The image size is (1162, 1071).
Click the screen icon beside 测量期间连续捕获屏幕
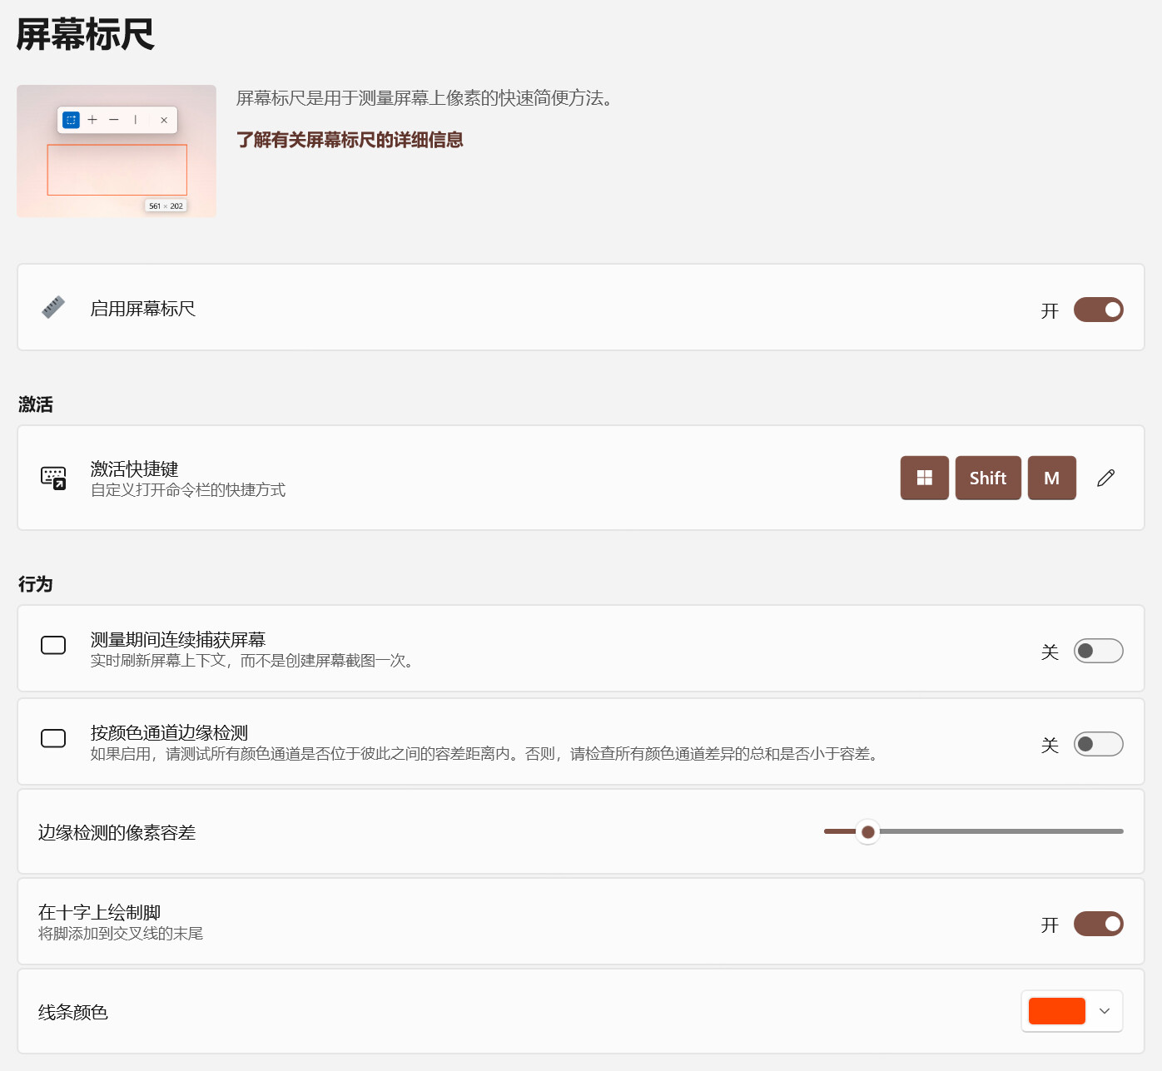[53, 646]
